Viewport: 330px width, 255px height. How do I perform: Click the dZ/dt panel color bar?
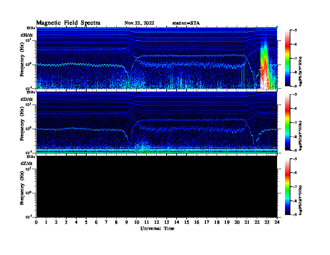coord(287,187)
